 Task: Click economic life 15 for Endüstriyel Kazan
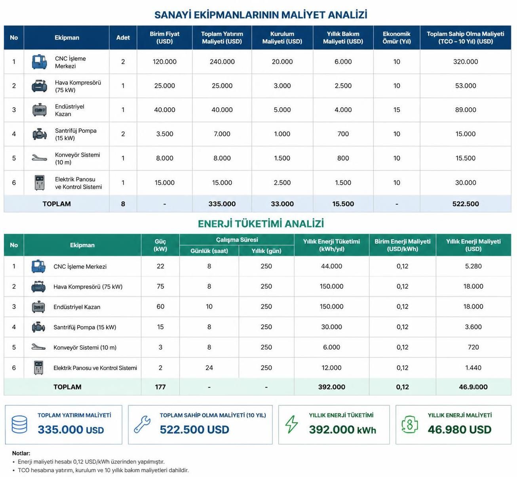click(x=397, y=110)
